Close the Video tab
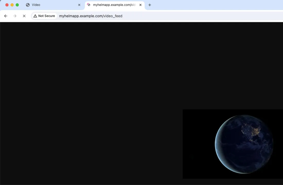This screenshot has width=283, height=185. click(x=79, y=5)
